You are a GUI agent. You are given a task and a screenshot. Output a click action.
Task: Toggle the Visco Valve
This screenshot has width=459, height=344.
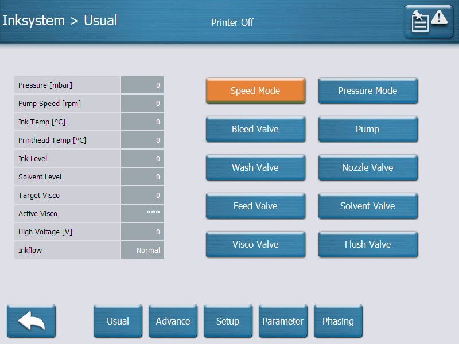255,244
